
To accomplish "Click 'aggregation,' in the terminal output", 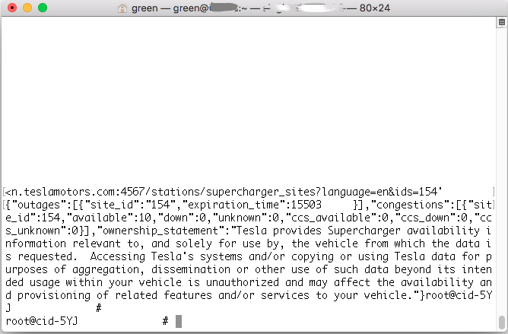I will 108,270.
